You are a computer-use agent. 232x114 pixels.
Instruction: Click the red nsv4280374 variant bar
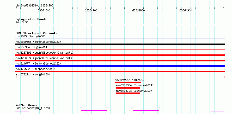point(120,61)
